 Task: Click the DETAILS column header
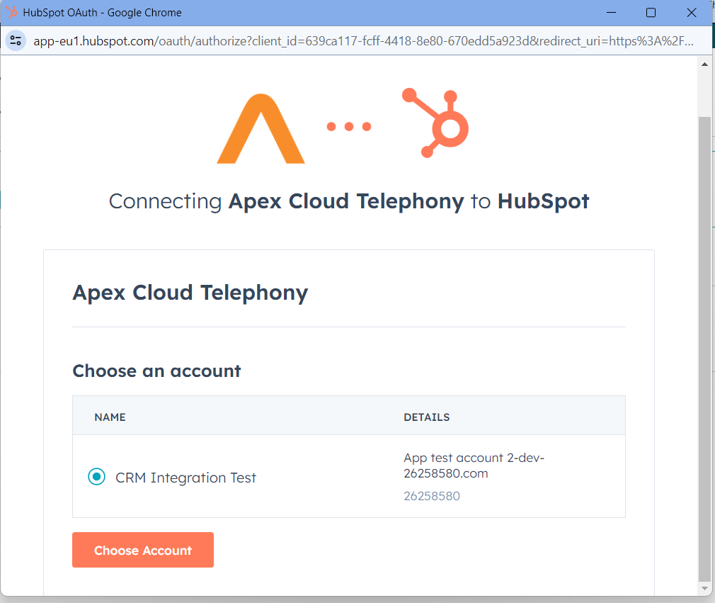click(426, 417)
